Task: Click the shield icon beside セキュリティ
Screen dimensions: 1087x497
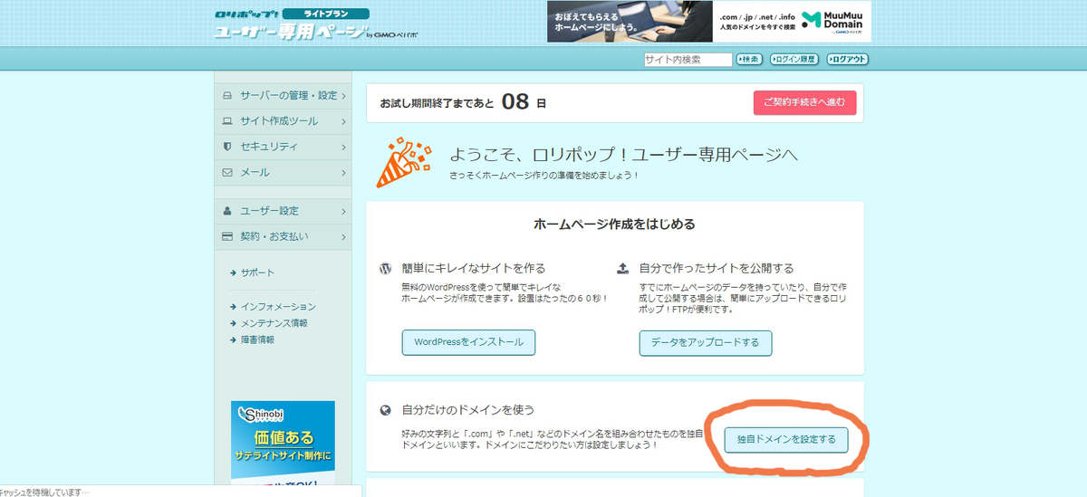Action: [x=227, y=147]
